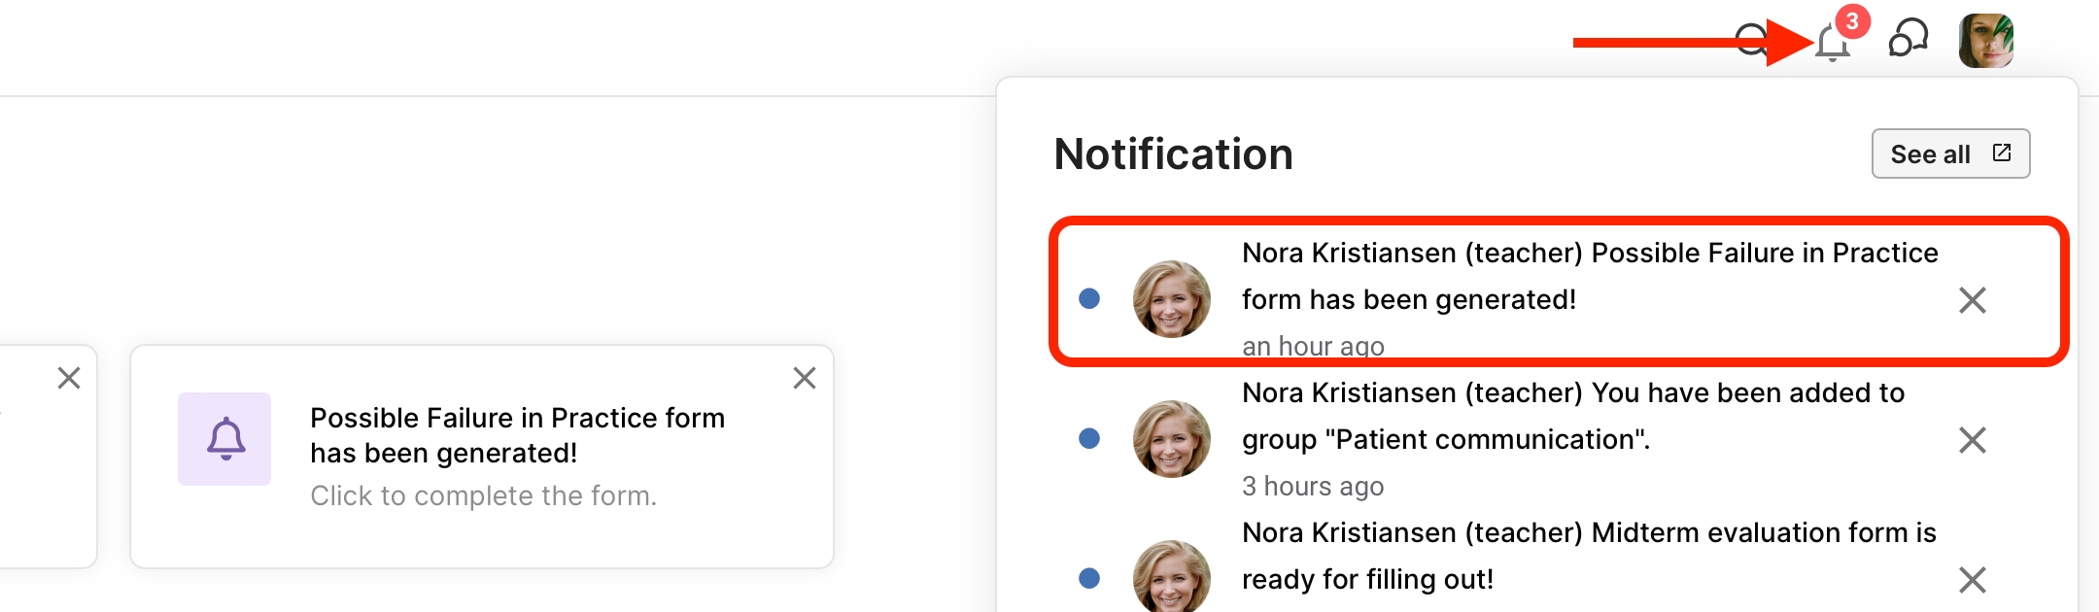
Task: Close the partially visible toast on the left
Action: click(x=69, y=378)
